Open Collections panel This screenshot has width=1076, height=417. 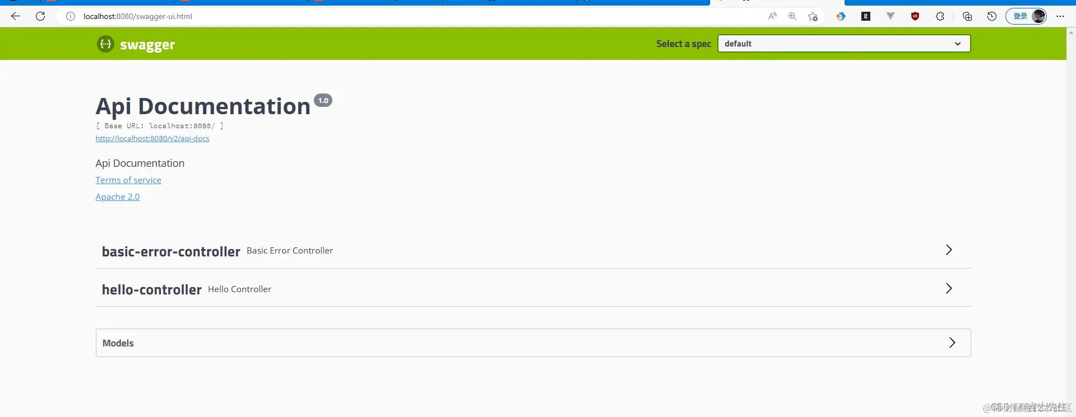[967, 16]
